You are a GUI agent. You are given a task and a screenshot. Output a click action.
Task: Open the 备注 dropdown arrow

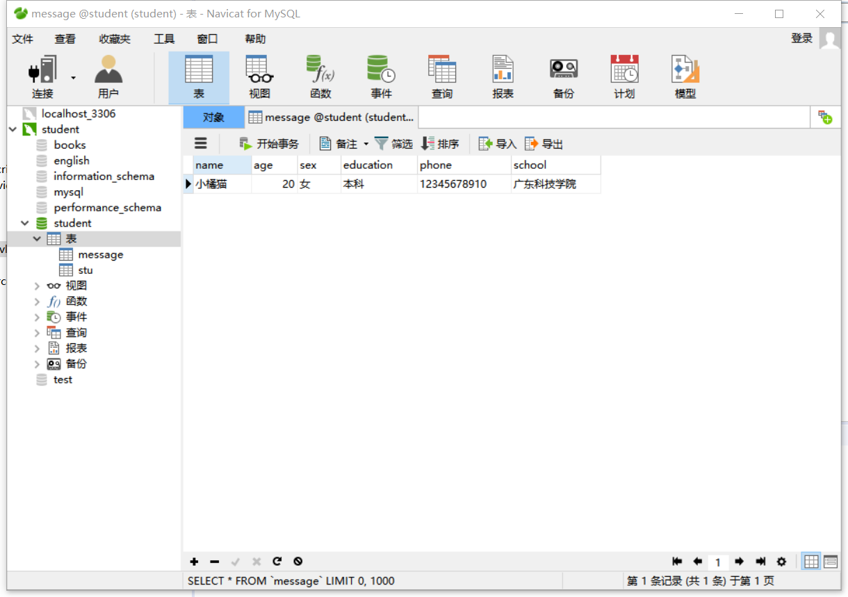366,144
